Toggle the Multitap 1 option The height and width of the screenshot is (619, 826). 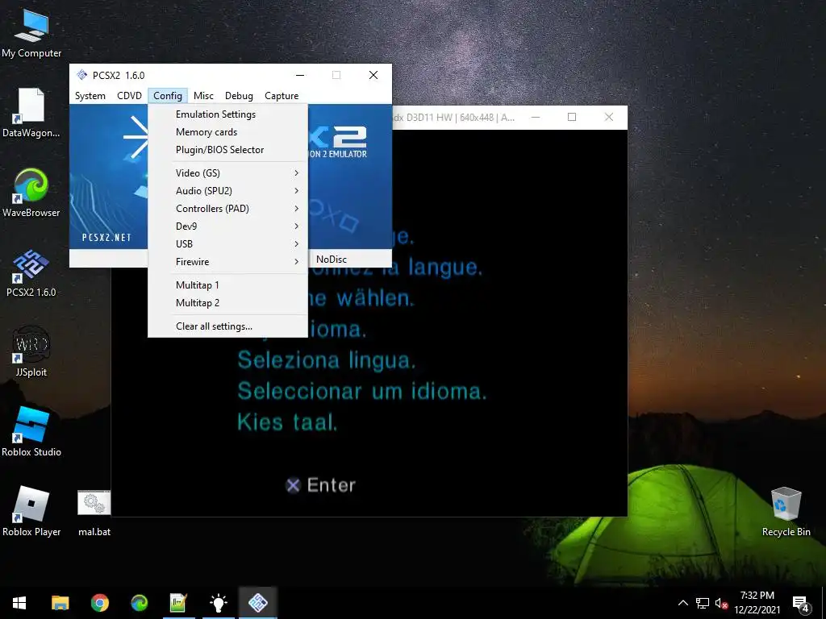click(227, 285)
